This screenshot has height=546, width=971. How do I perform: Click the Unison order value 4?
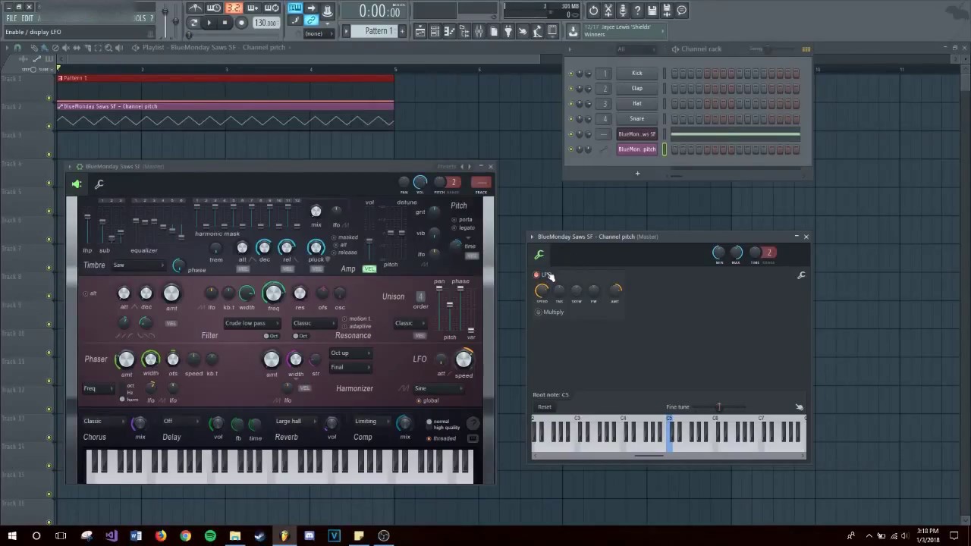point(420,297)
